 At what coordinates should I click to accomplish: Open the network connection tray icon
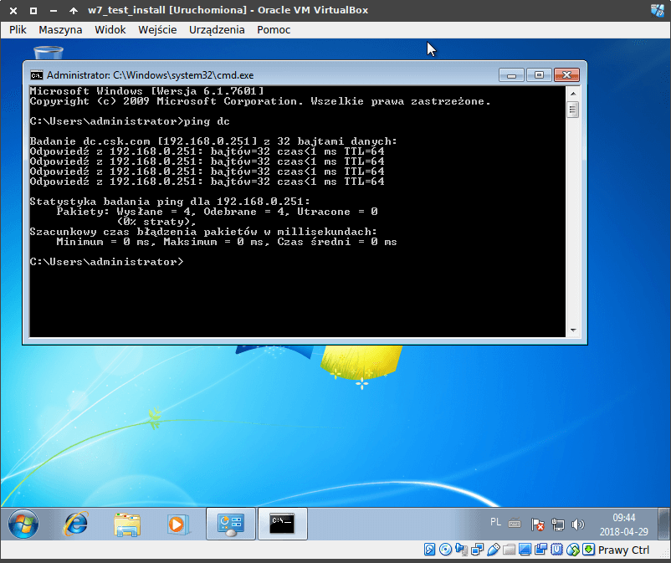point(557,524)
